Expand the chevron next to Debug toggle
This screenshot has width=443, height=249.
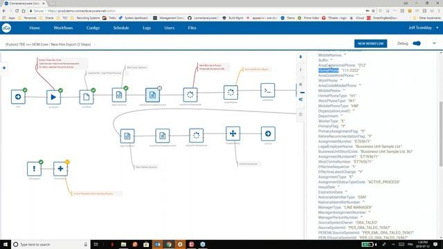pyautogui.click(x=434, y=44)
